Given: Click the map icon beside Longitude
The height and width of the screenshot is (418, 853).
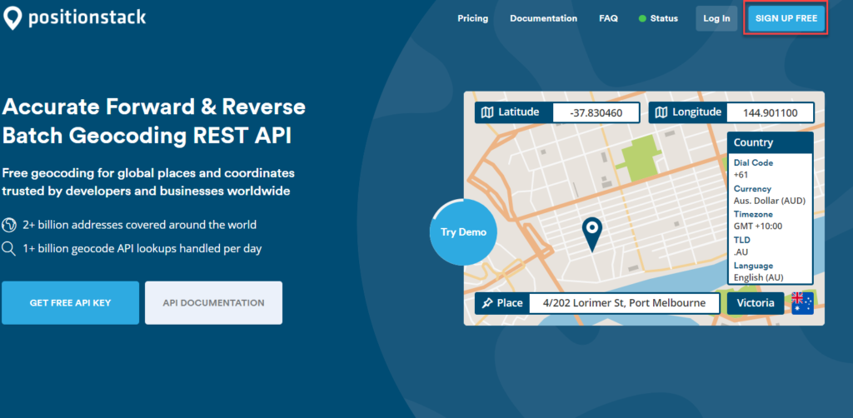Looking at the screenshot, I should point(661,112).
